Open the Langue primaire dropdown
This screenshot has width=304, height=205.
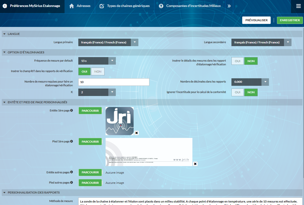(108, 42)
